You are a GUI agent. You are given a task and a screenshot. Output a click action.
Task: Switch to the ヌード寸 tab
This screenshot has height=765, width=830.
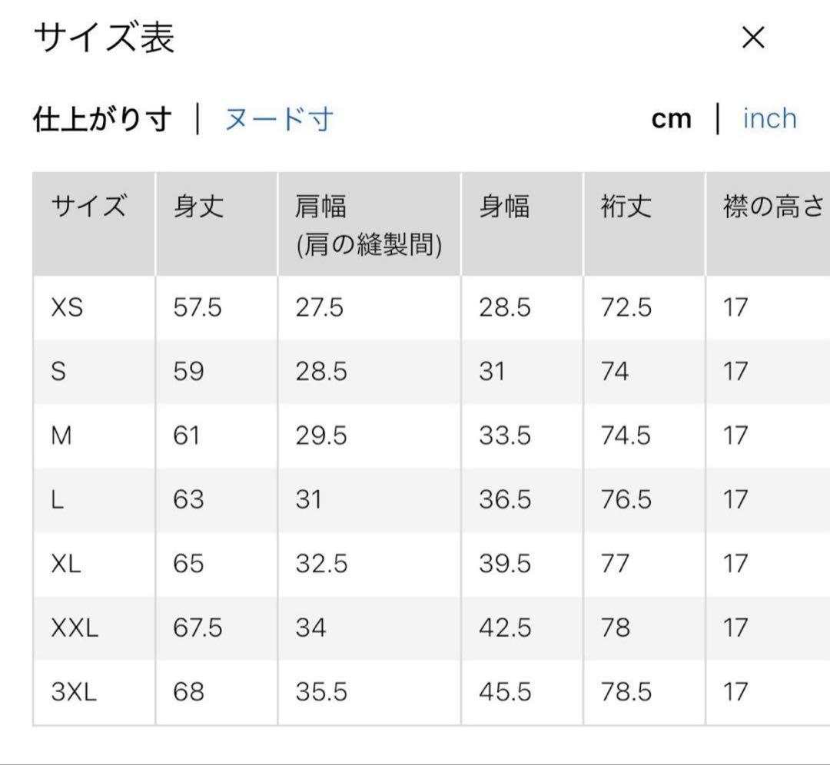pyautogui.click(x=279, y=119)
